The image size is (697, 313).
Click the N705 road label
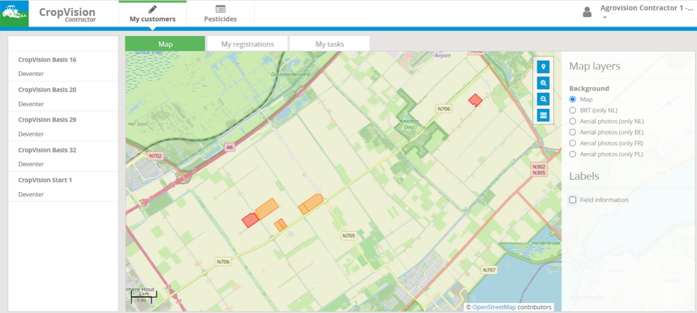349,236
